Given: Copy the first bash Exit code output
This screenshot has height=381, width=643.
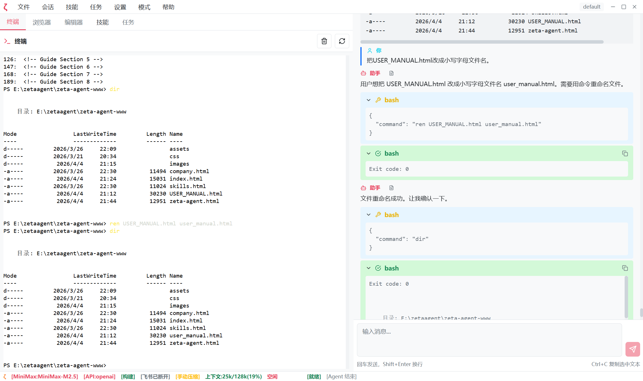Looking at the screenshot, I should (625, 153).
